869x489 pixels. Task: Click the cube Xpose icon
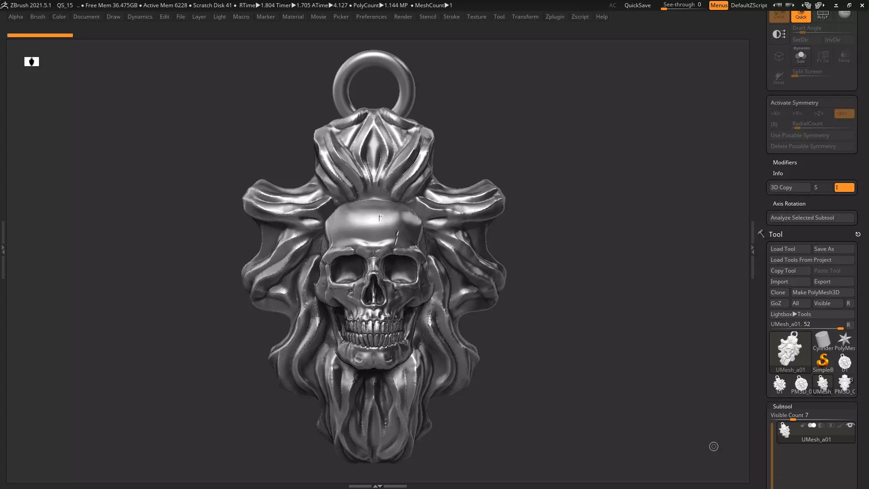click(x=779, y=57)
